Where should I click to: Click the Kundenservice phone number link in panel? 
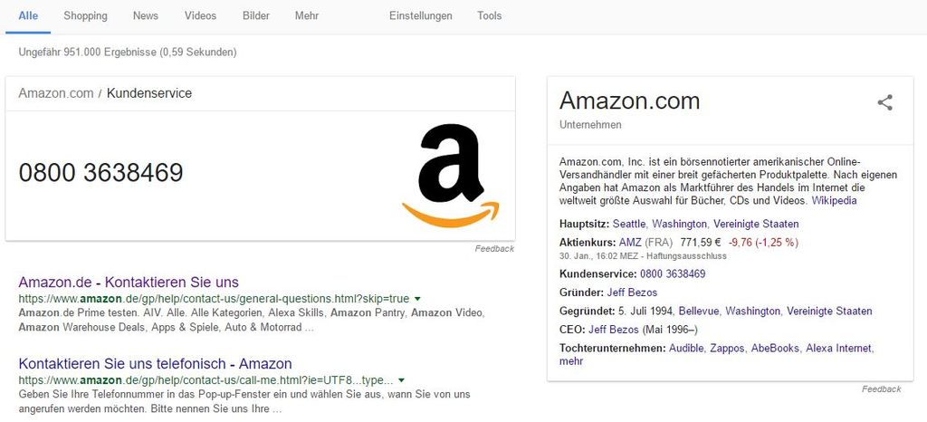673,273
